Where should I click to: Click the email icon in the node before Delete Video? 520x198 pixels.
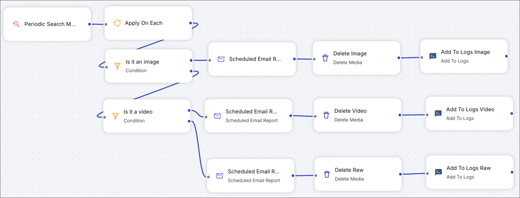217,116
